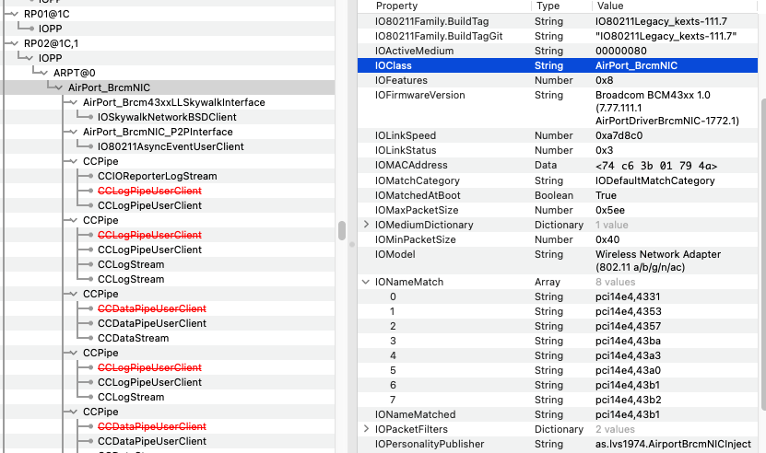Collapse the AirPort_BrcmNIC node chevron

tap(59, 87)
